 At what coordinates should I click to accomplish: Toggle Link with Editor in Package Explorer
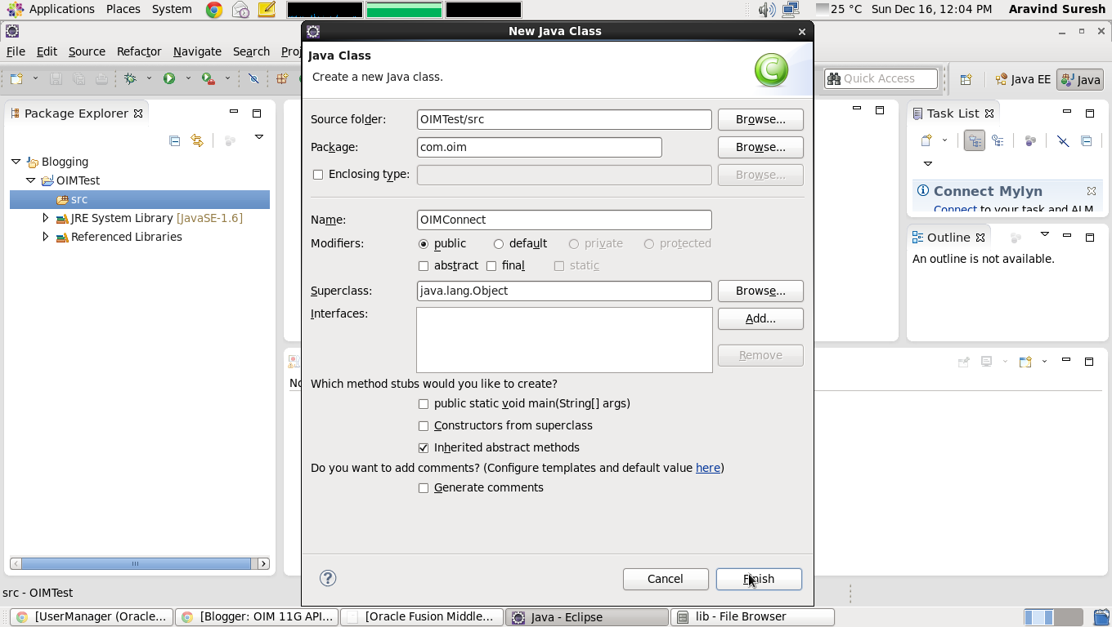coord(197,140)
